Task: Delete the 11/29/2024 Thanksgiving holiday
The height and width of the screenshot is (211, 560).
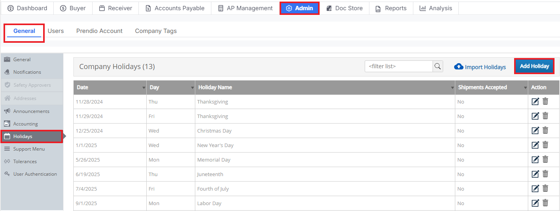Action: [545, 116]
